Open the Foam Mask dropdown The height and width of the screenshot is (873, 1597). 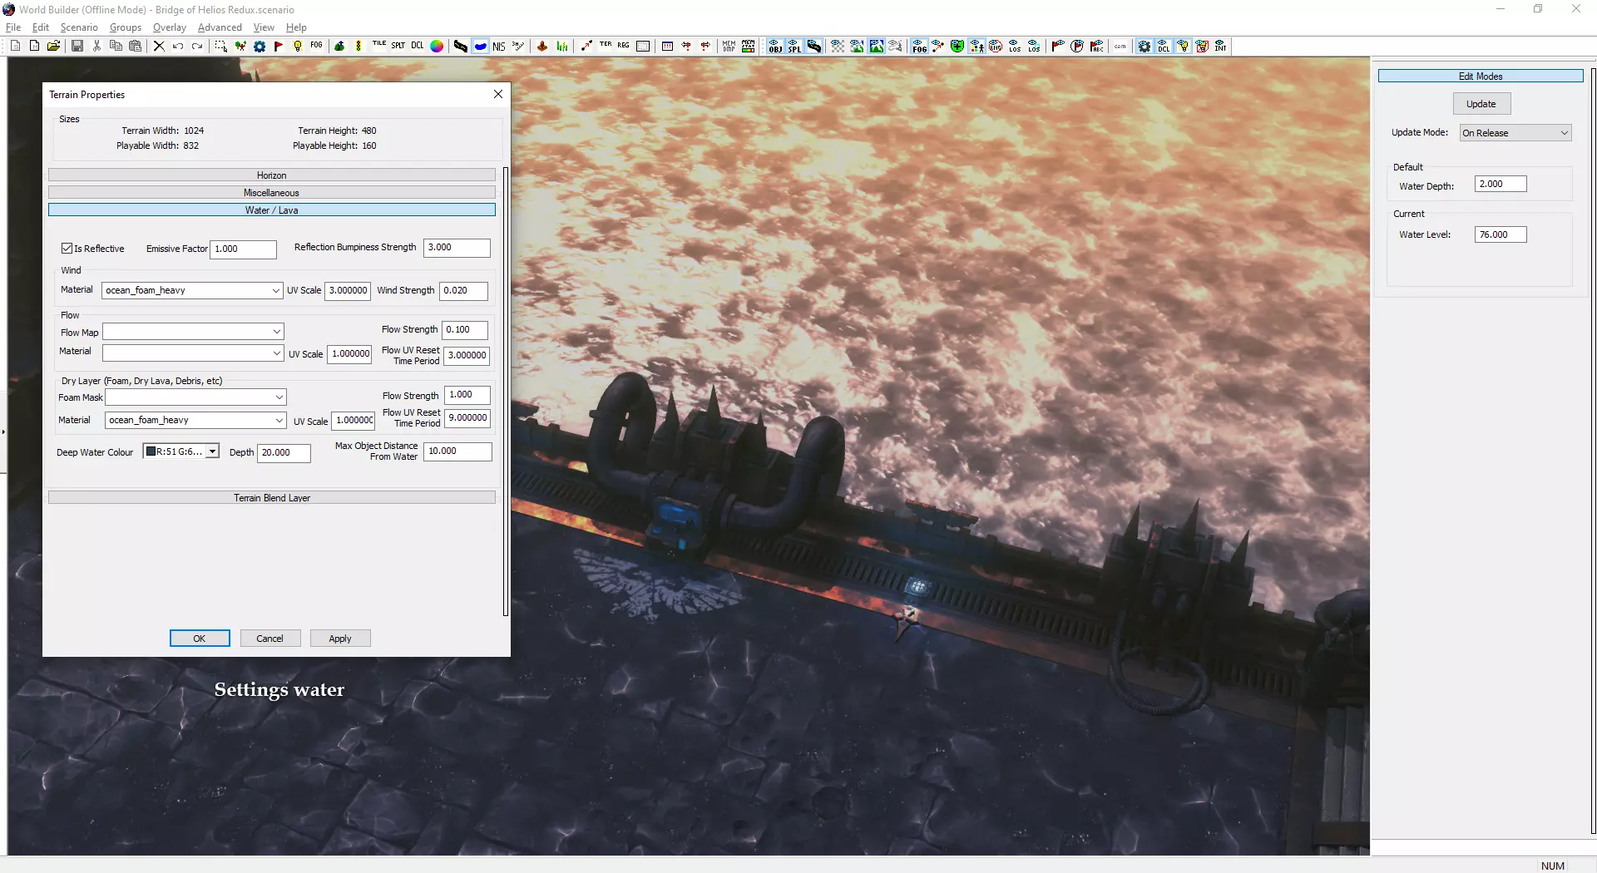point(279,397)
